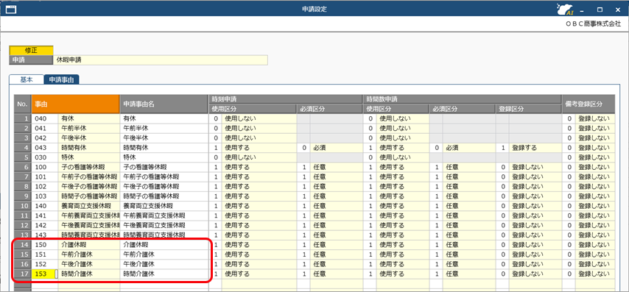Click code cell 142
The width and height of the screenshot is (629, 292).
click(x=45, y=225)
